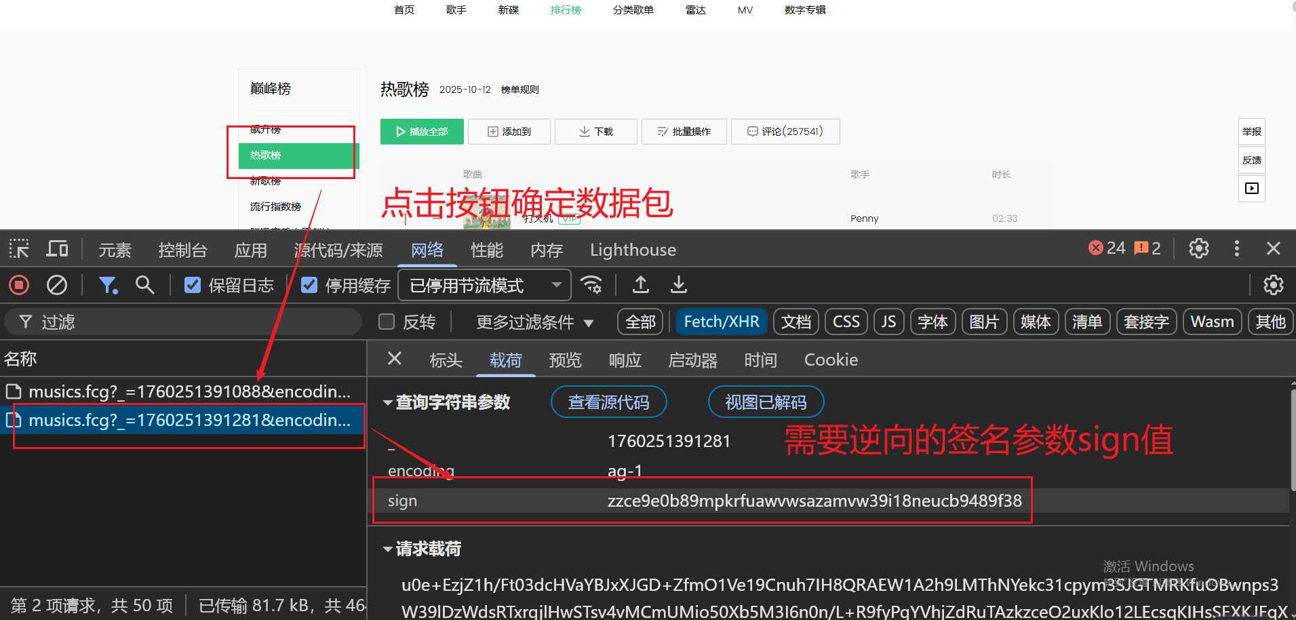Export HAR file download icon
This screenshot has height=620, width=1296.
point(679,285)
